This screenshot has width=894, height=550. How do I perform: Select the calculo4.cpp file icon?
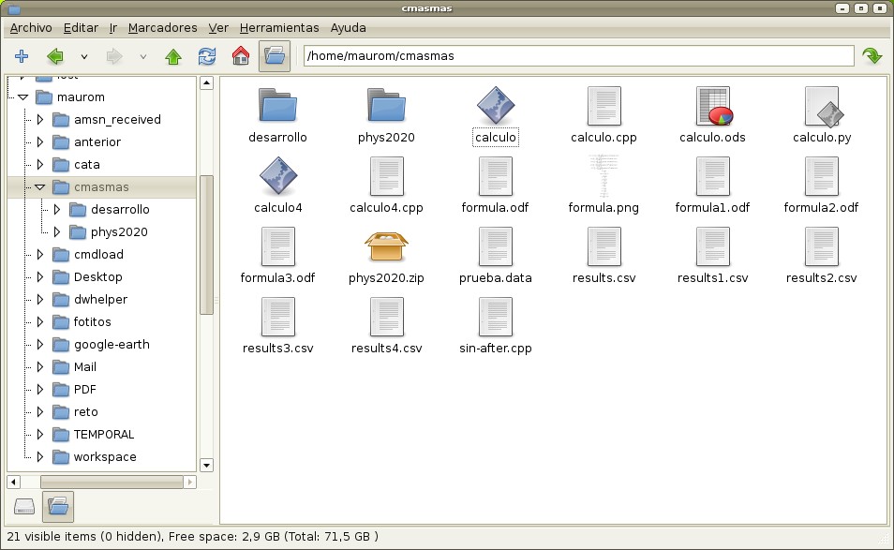tap(387, 176)
